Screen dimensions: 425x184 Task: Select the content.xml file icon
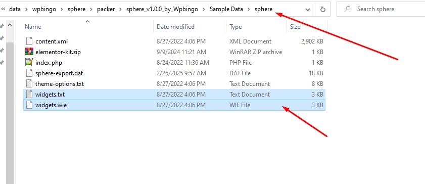29,41
